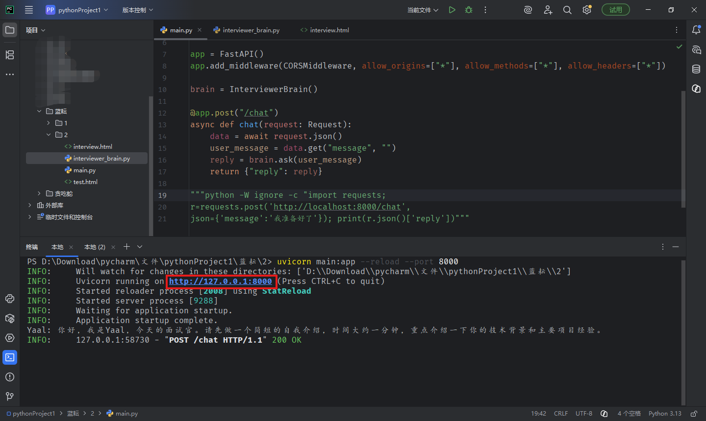
Task: Open the Python Packages tool window
Action: click(10, 318)
